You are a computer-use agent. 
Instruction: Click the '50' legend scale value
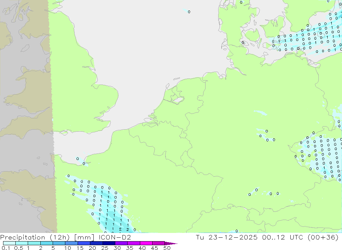(x=167, y=248)
